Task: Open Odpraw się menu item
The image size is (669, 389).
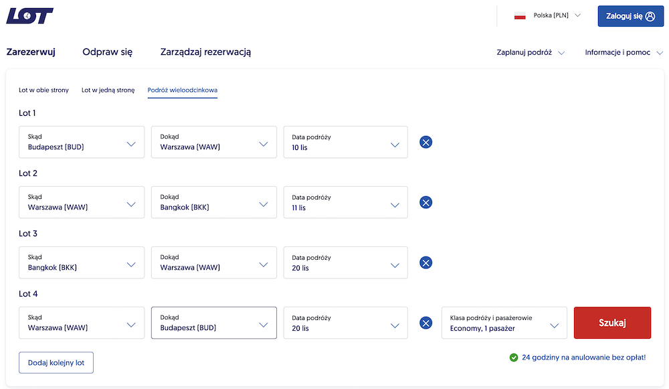Action: [x=108, y=52]
